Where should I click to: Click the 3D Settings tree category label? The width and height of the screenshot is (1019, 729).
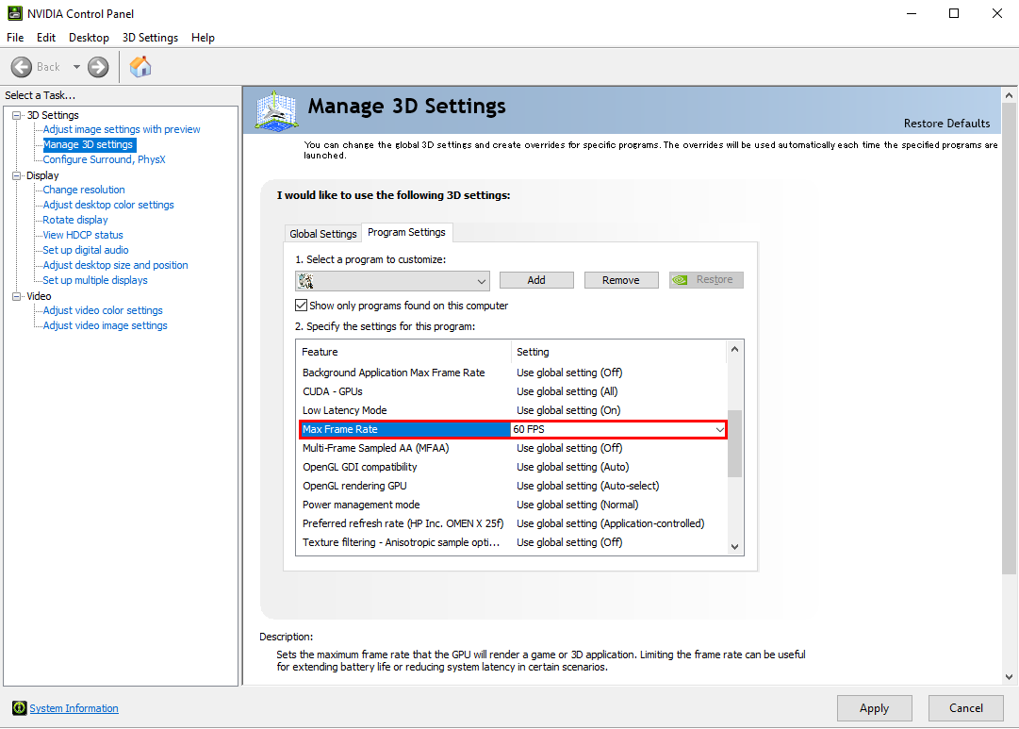pyautogui.click(x=53, y=115)
